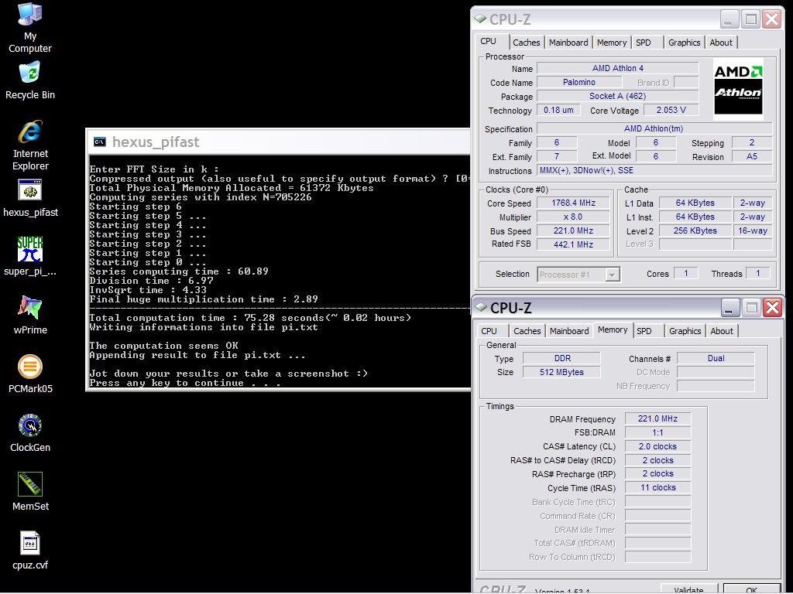The width and height of the screenshot is (793, 594).
Task: Open Memory tab in top CPU-Z window
Action: 612,43
